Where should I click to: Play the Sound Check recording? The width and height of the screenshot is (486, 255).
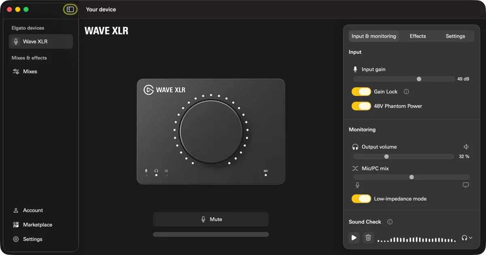tap(354, 238)
